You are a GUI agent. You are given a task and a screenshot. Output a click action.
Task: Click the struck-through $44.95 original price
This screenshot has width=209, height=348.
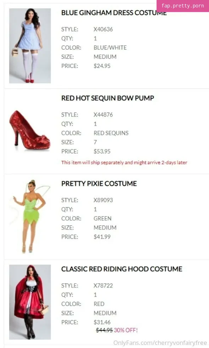(104, 330)
